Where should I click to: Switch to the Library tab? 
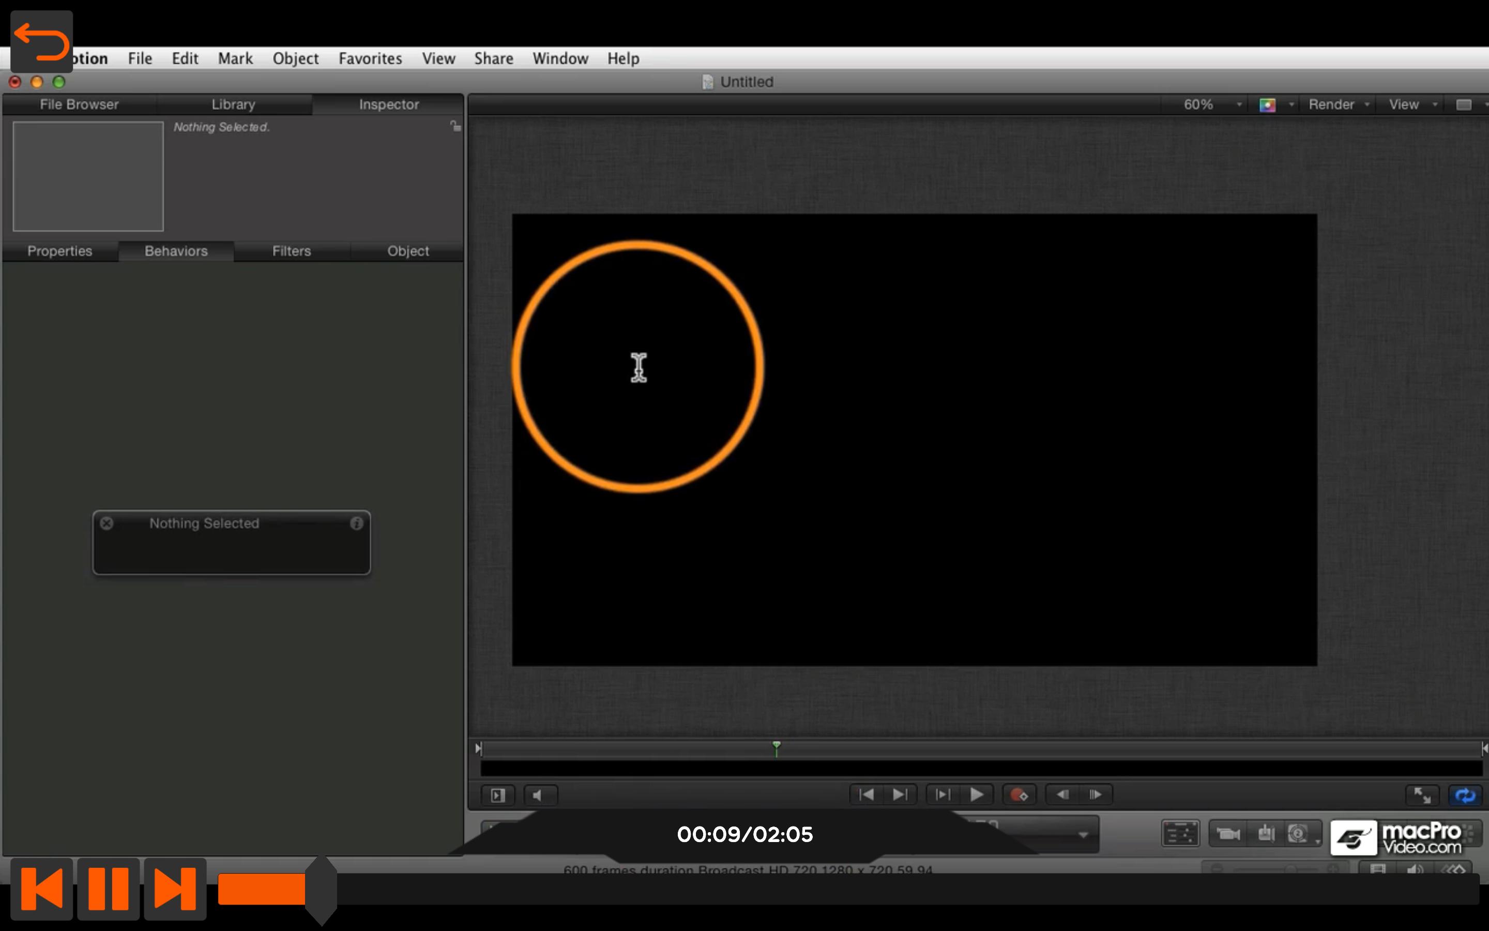pos(233,104)
